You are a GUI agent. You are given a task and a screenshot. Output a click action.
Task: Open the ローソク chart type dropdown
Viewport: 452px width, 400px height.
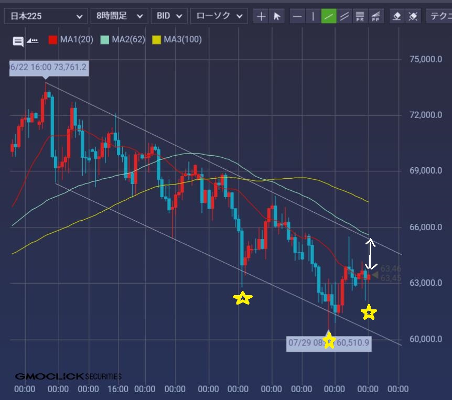point(219,16)
